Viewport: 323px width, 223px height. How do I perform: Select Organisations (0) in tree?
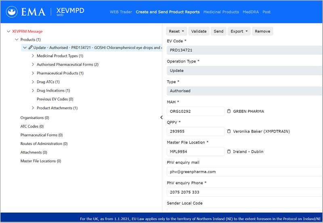tap(35, 118)
